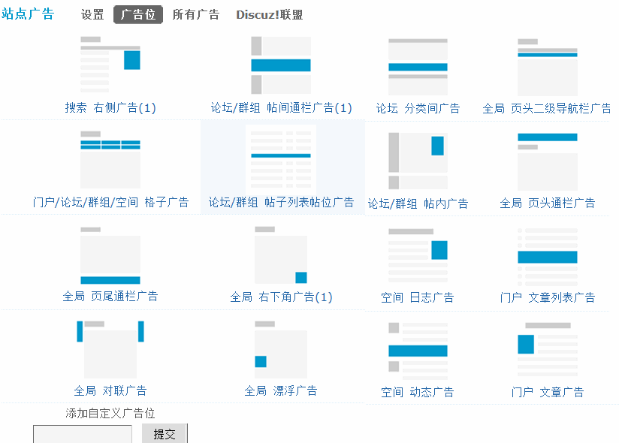Click the 站点广告 heading
Viewport: 619px width, 443px height.
(x=29, y=14)
